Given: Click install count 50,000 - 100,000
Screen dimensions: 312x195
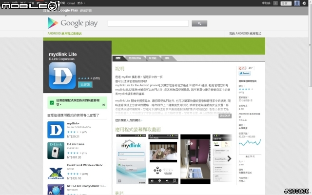Looking at the screenshot, I should [247, 136].
